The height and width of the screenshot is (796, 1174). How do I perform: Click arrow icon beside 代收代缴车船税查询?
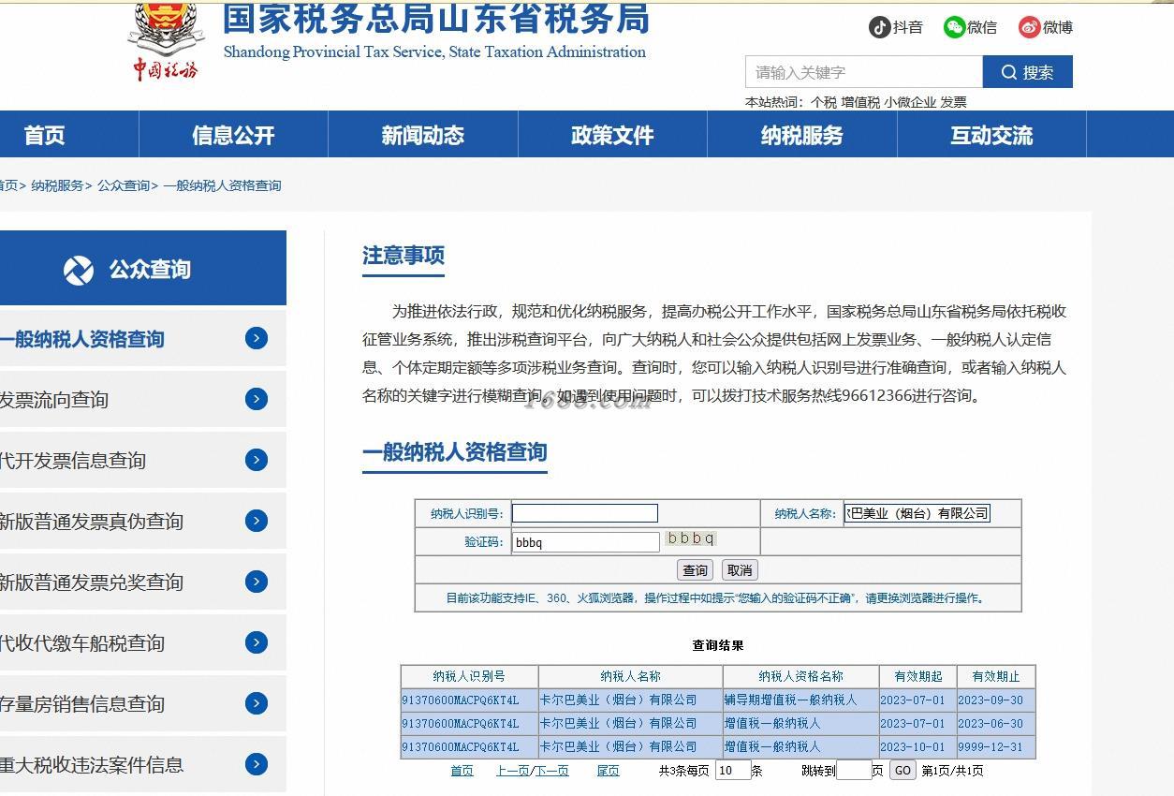click(x=257, y=642)
